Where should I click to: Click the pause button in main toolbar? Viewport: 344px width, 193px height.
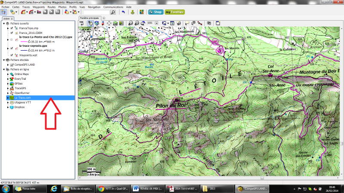58,12
